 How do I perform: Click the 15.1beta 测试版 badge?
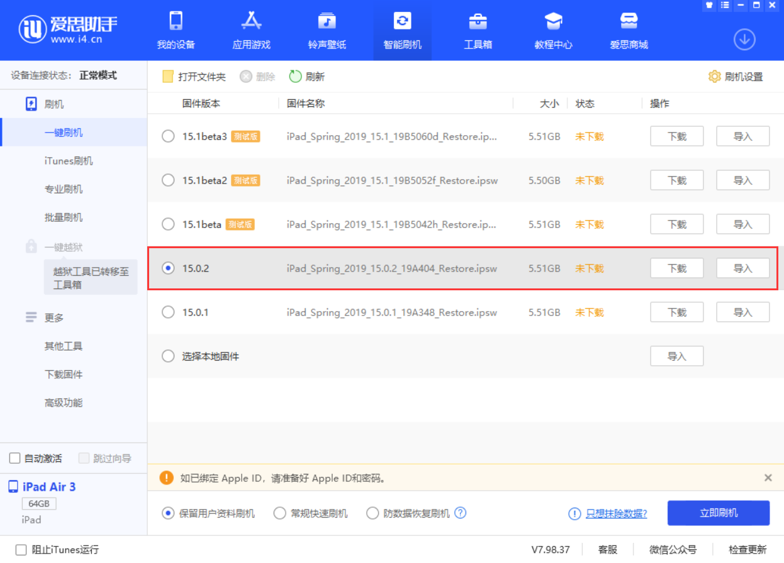(x=240, y=224)
